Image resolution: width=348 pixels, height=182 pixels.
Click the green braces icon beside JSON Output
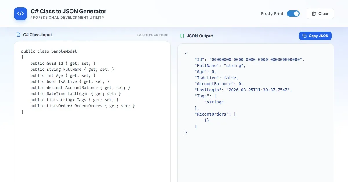[x=182, y=36]
